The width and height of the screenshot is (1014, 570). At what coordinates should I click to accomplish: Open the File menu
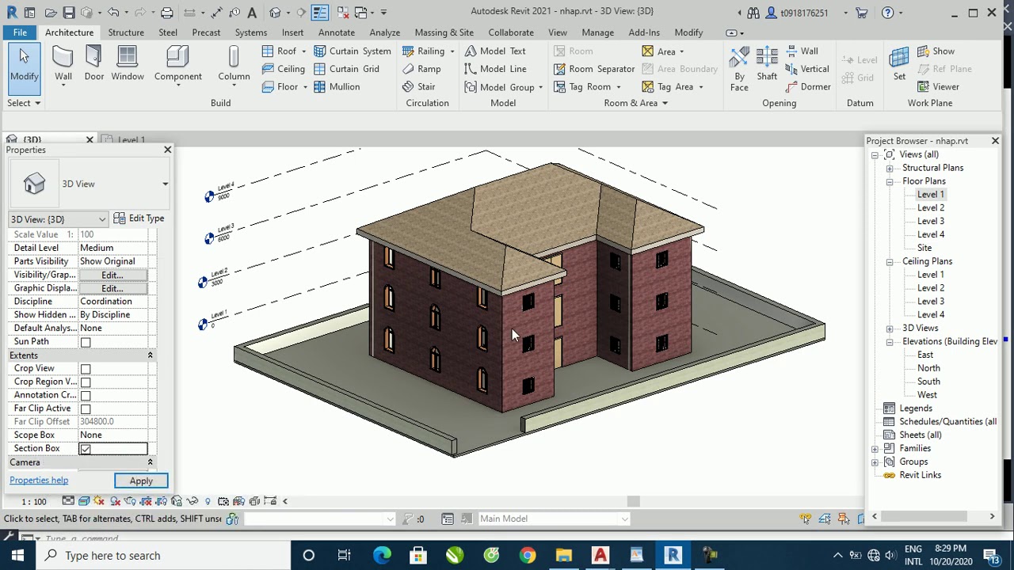20,32
